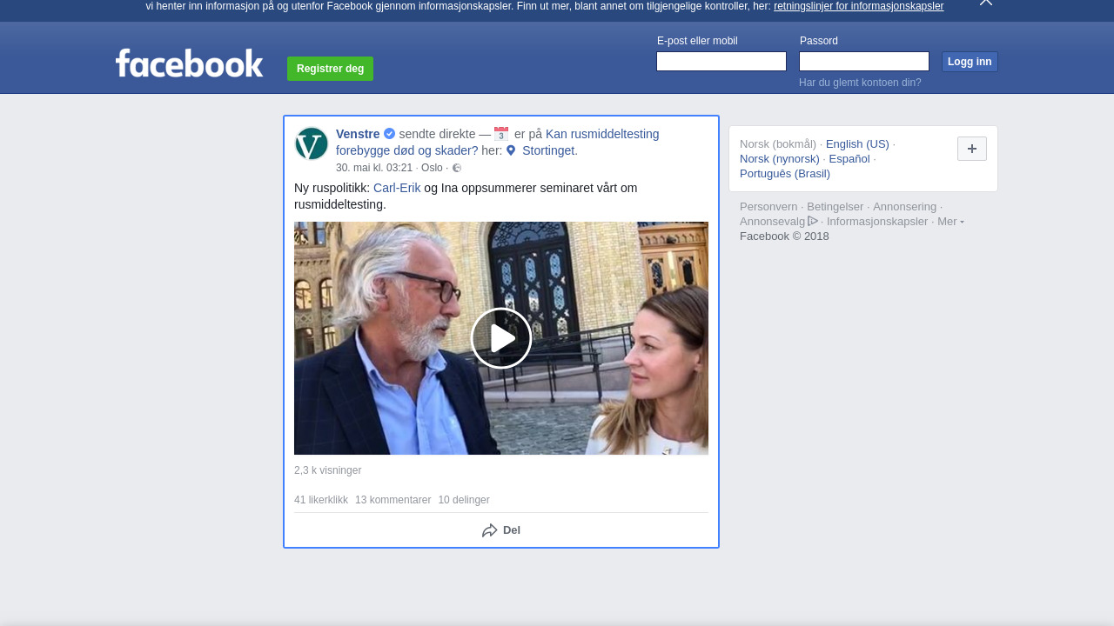Open Har du glemt kontoen din link
The height and width of the screenshot is (626, 1114).
coord(860,83)
